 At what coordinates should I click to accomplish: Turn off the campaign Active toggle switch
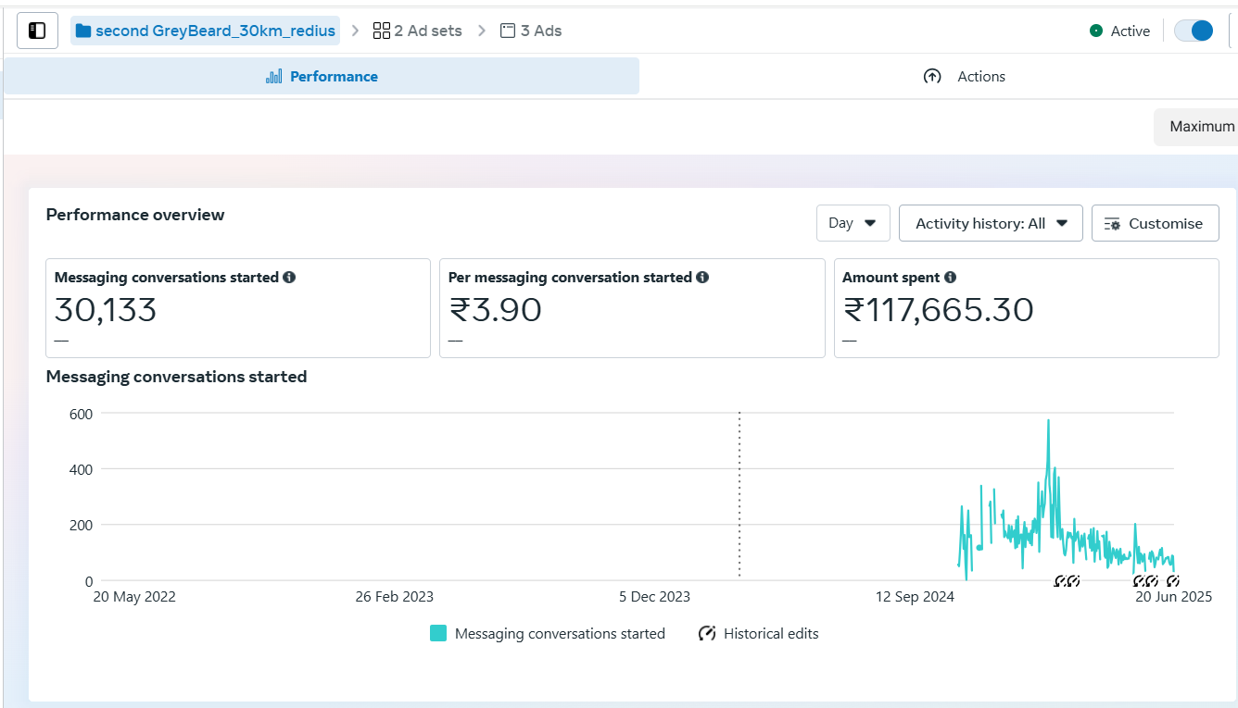1193,31
